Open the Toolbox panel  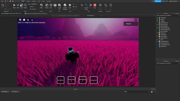pos(47,6)
